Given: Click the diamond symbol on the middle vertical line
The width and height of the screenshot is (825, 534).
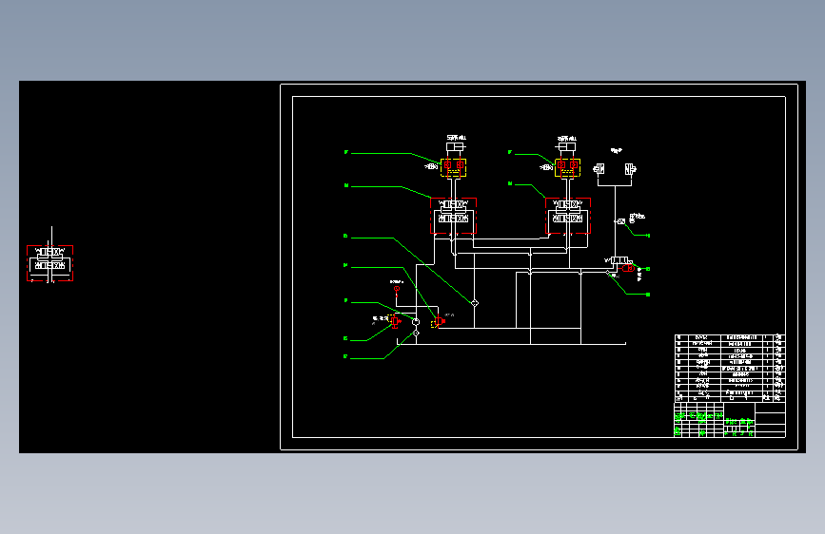Looking at the screenshot, I should click(x=474, y=303).
